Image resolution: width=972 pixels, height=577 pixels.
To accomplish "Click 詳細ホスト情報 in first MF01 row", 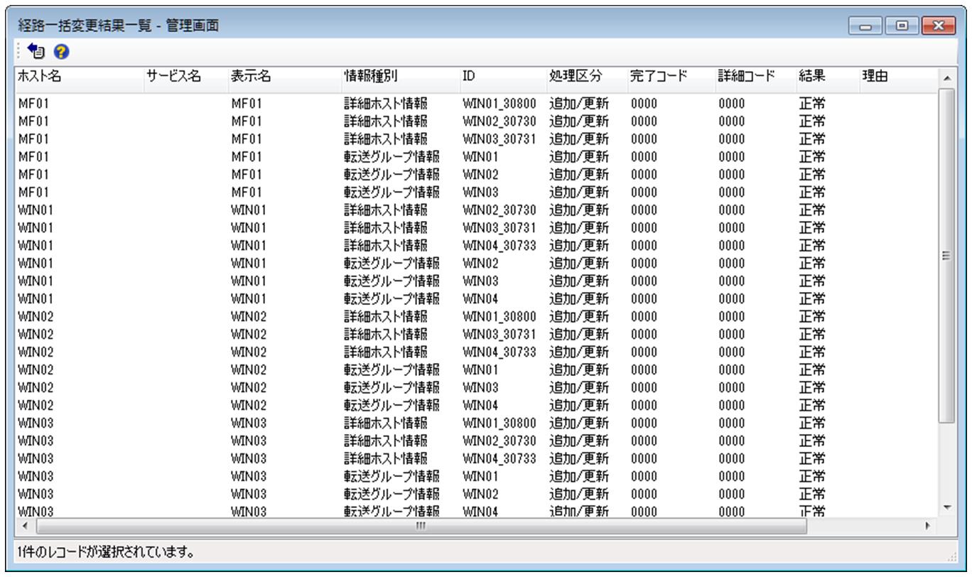I will [x=386, y=103].
